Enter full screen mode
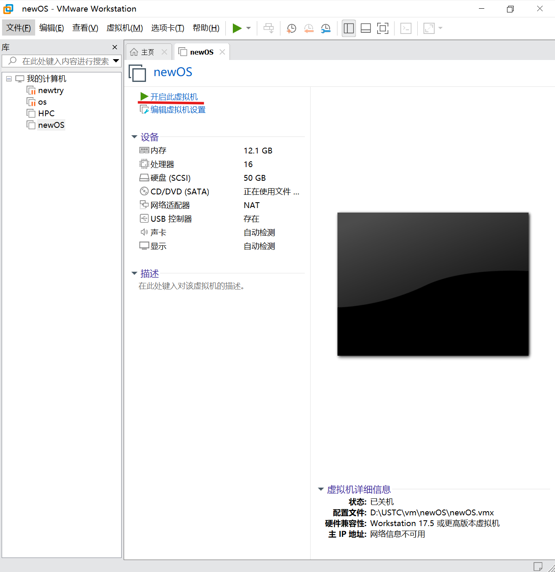Screen dimensions: 555x572 383,28
